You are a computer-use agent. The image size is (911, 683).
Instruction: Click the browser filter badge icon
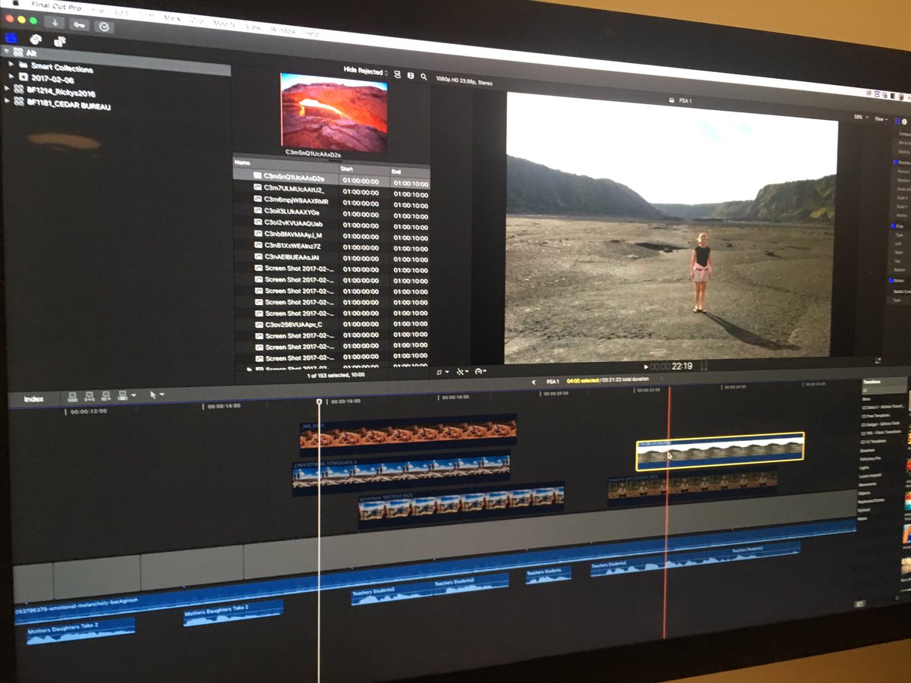coord(411,75)
